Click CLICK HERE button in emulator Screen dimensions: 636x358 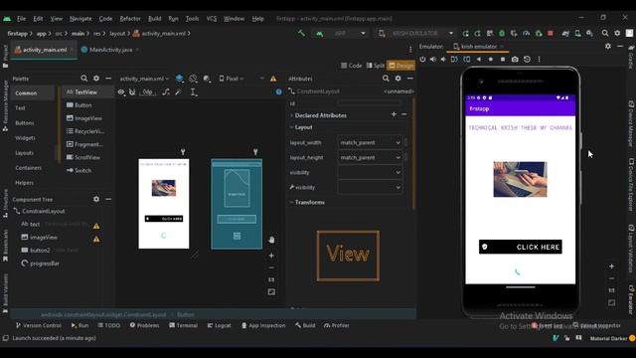521,247
